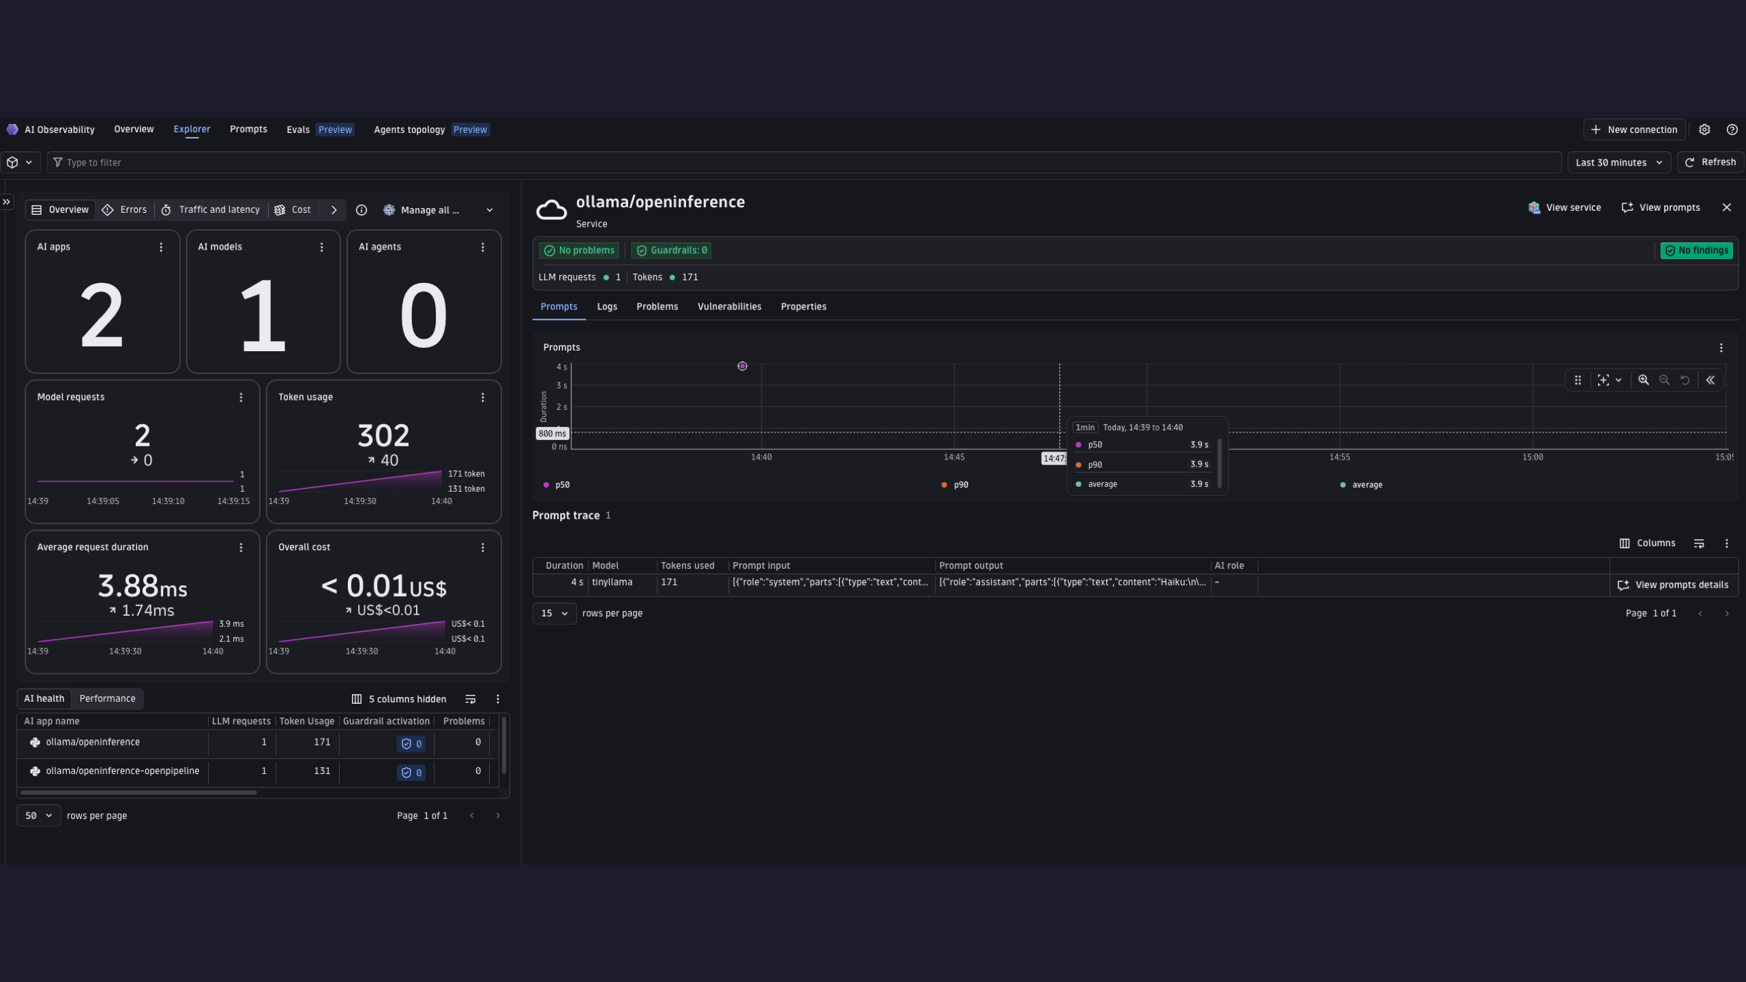Click the View service button
The width and height of the screenshot is (1746, 982).
(x=1565, y=207)
